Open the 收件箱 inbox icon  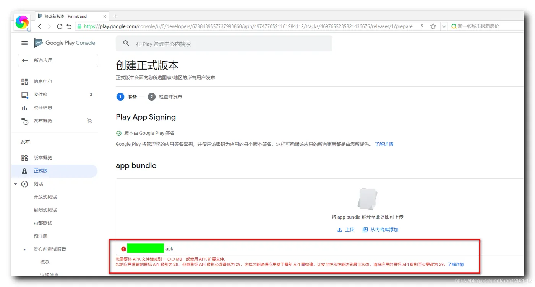click(x=24, y=95)
